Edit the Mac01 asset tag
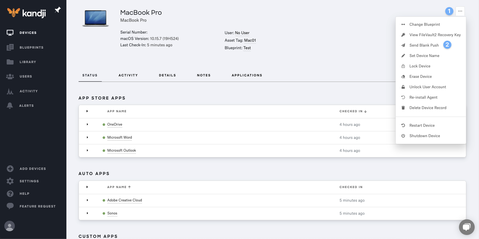The image size is (479, 239). [250, 41]
